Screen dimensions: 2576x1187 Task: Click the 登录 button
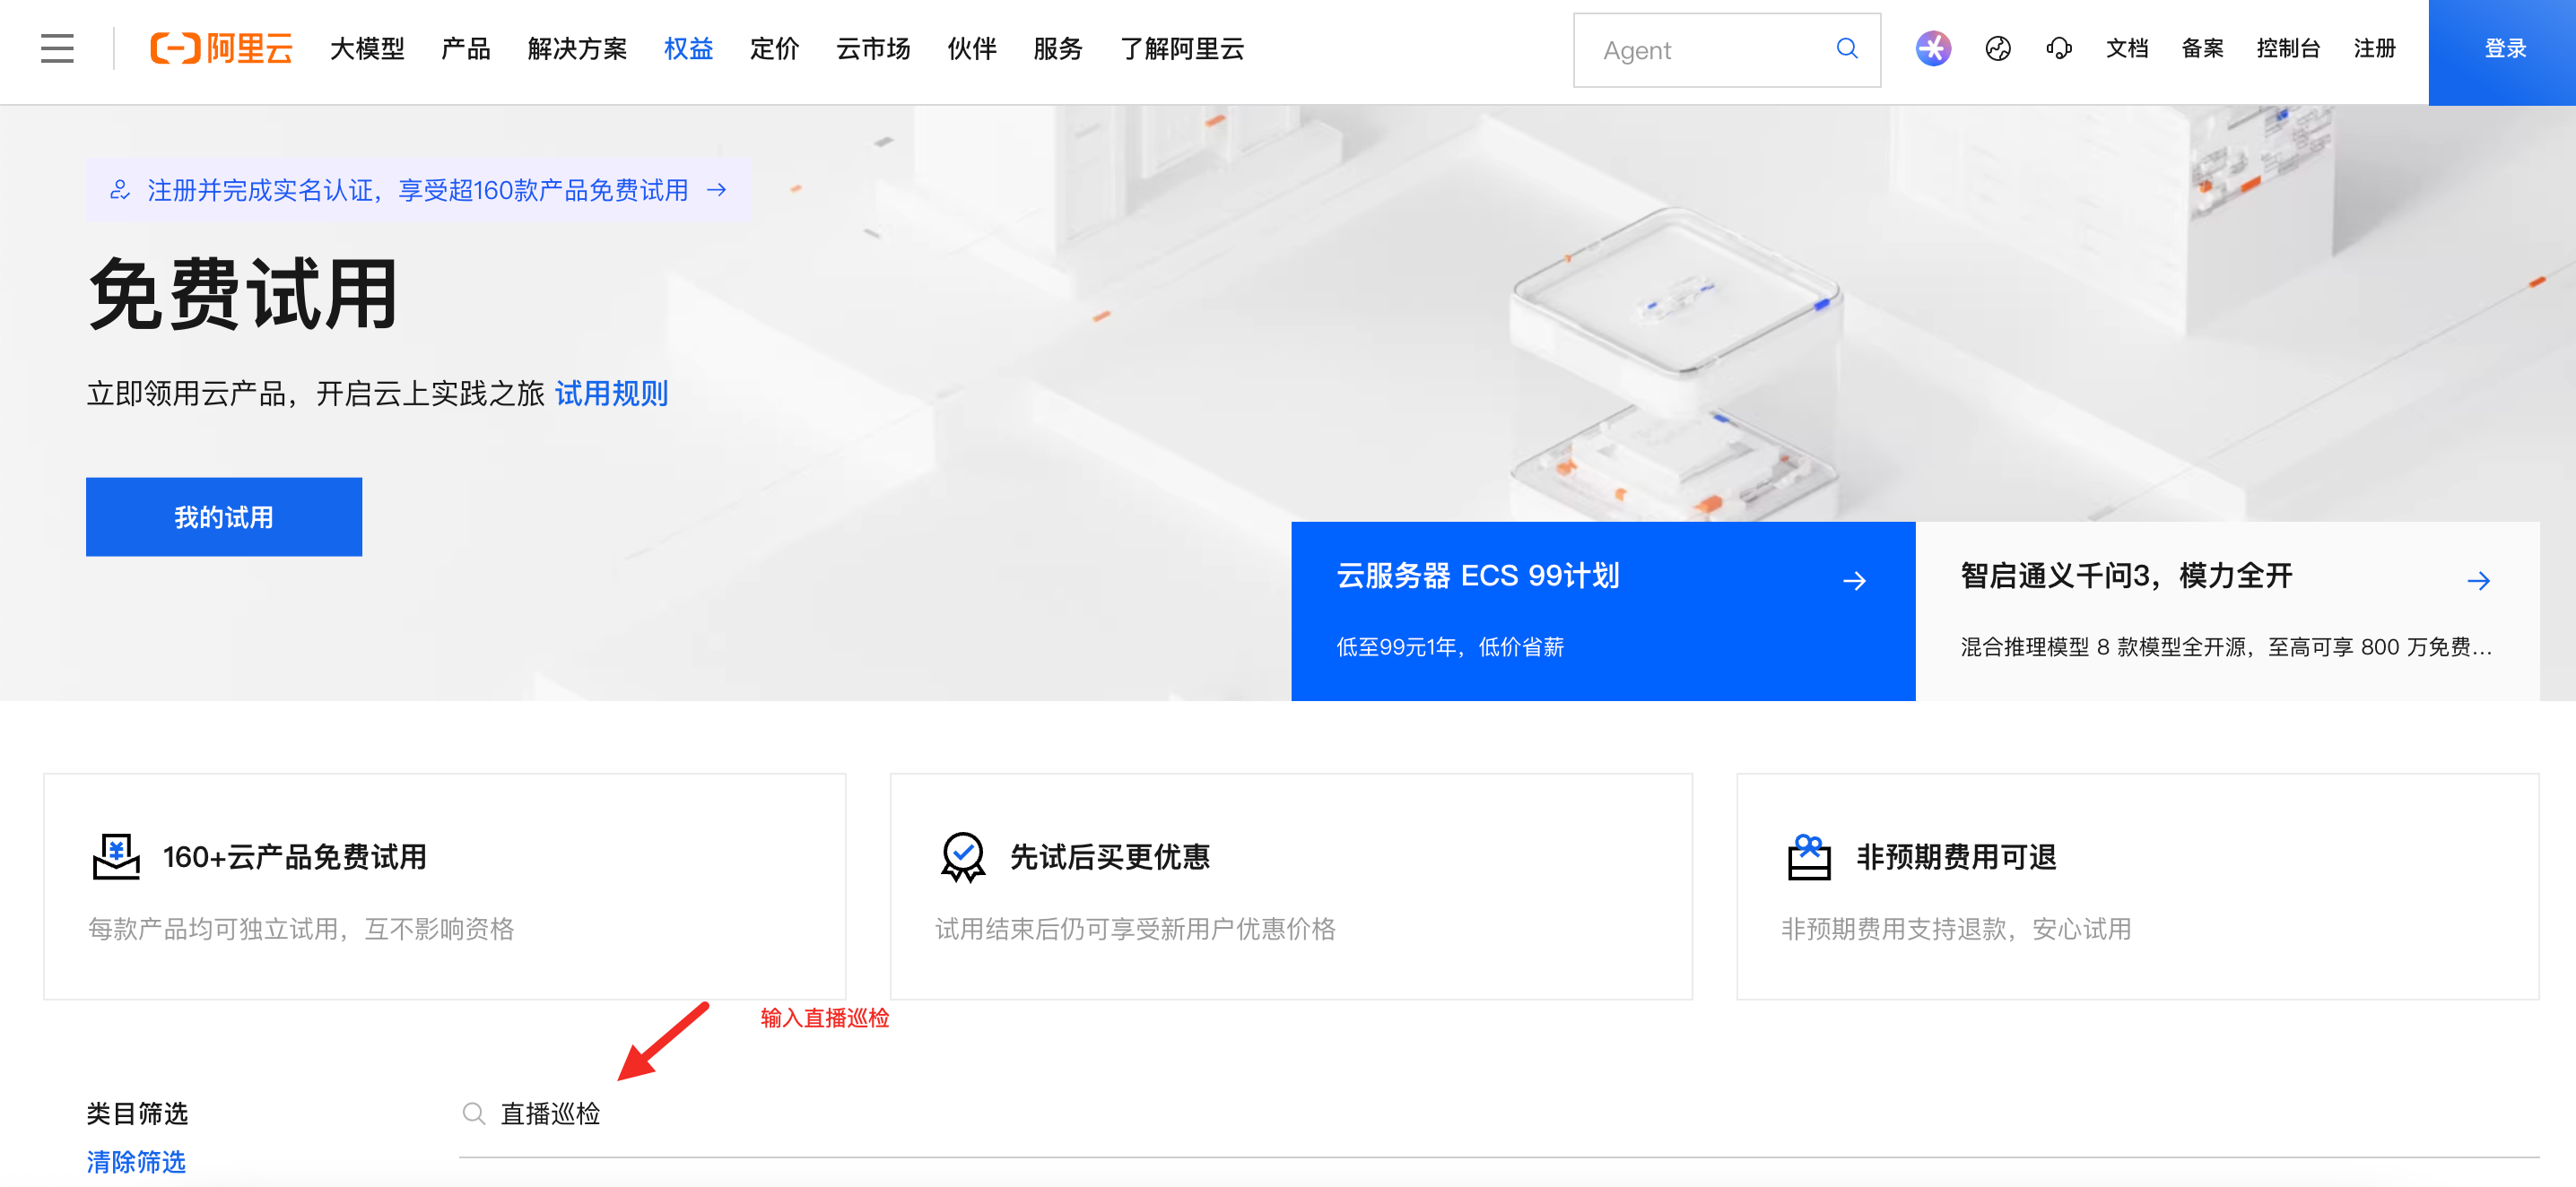pyautogui.click(x=2504, y=48)
